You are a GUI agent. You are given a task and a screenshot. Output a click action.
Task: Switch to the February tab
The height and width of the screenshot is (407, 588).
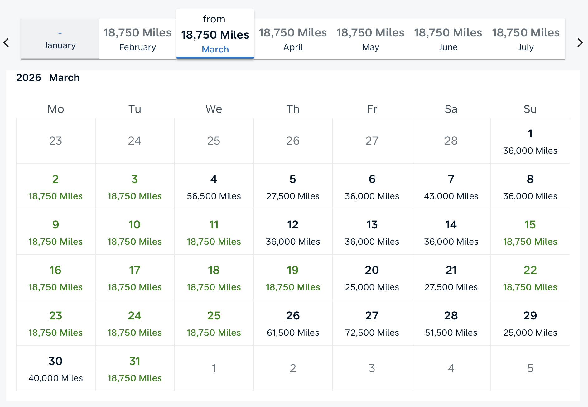(x=137, y=39)
